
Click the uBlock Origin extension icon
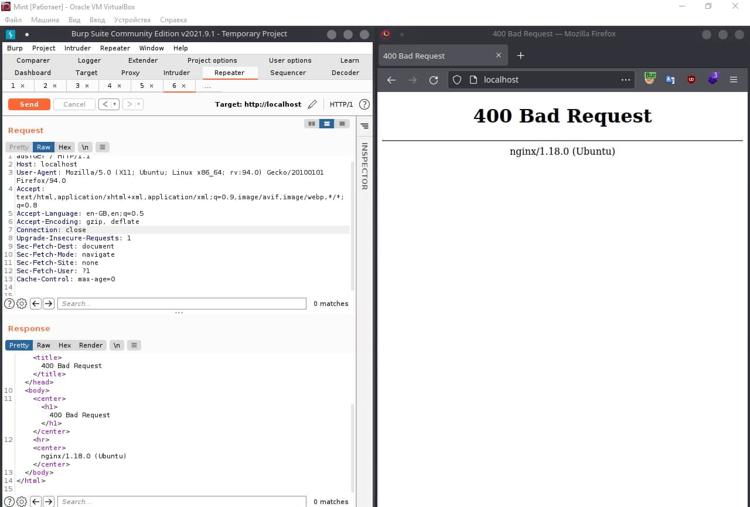[691, 80]
